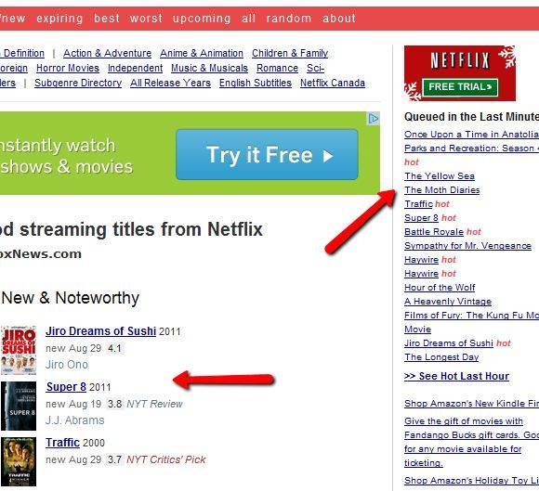Open the Netflix Canada link
The image size is (539, 491).
click(333, 83)
